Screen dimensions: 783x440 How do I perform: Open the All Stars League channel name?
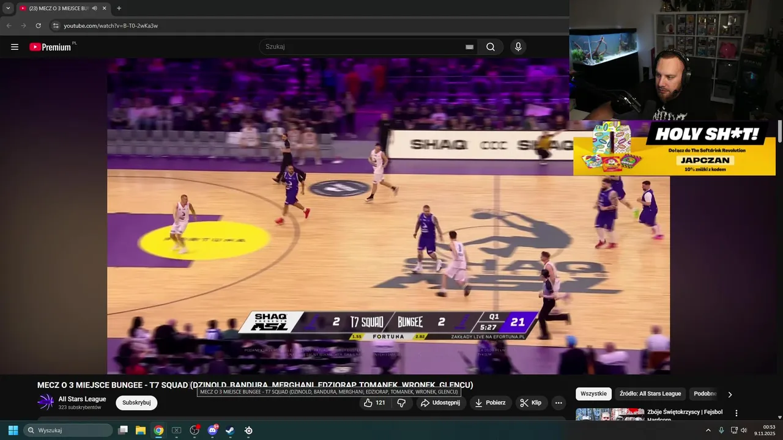(x=82, y=399)
